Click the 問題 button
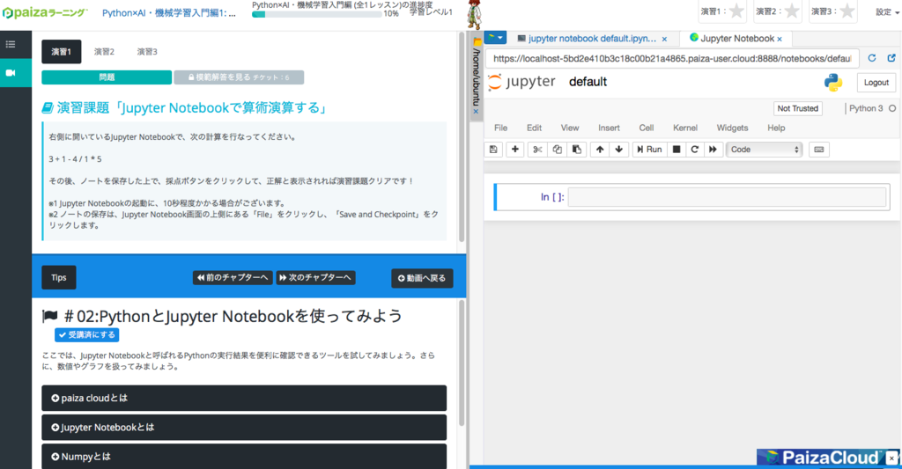Viewport: 902px width, 469px height. click(x=107, y=77)
